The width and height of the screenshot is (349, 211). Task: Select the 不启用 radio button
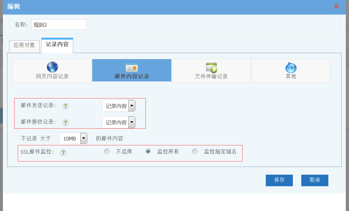tap(107, 151)
